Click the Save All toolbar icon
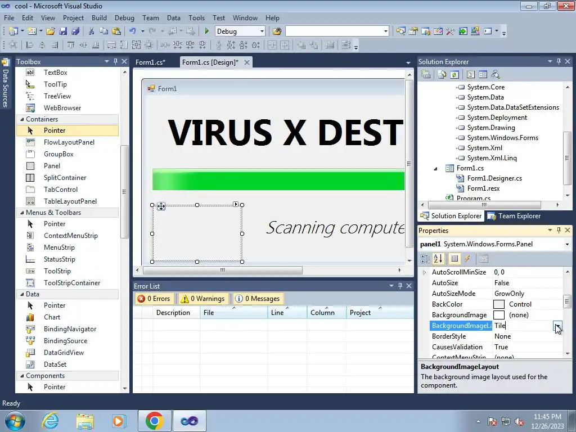The width and height of the screenshot is (576, 432). (x=76, y=31)
